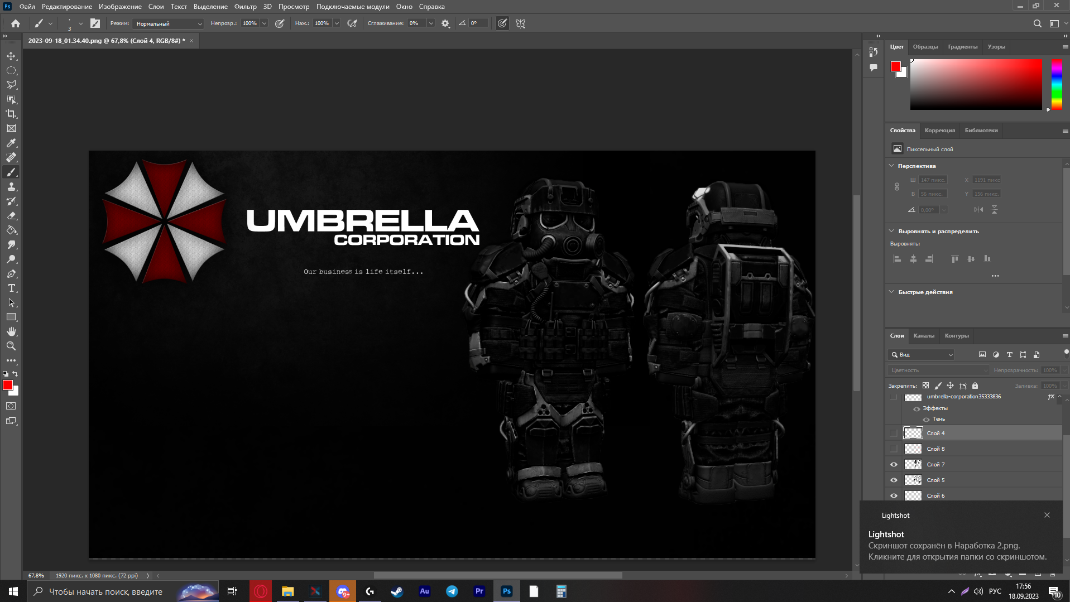Toggle Quick Mask mode
The height and width of the screenshot is (602, 1070).
pyautogui.click(x=11, y=406)
